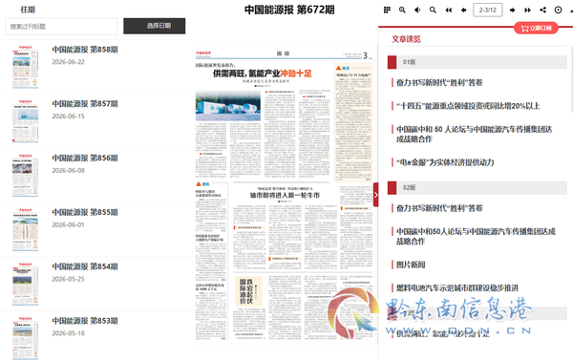Start autoplay with the circled play icon
The image size is (573, 361).
(558, 10)
